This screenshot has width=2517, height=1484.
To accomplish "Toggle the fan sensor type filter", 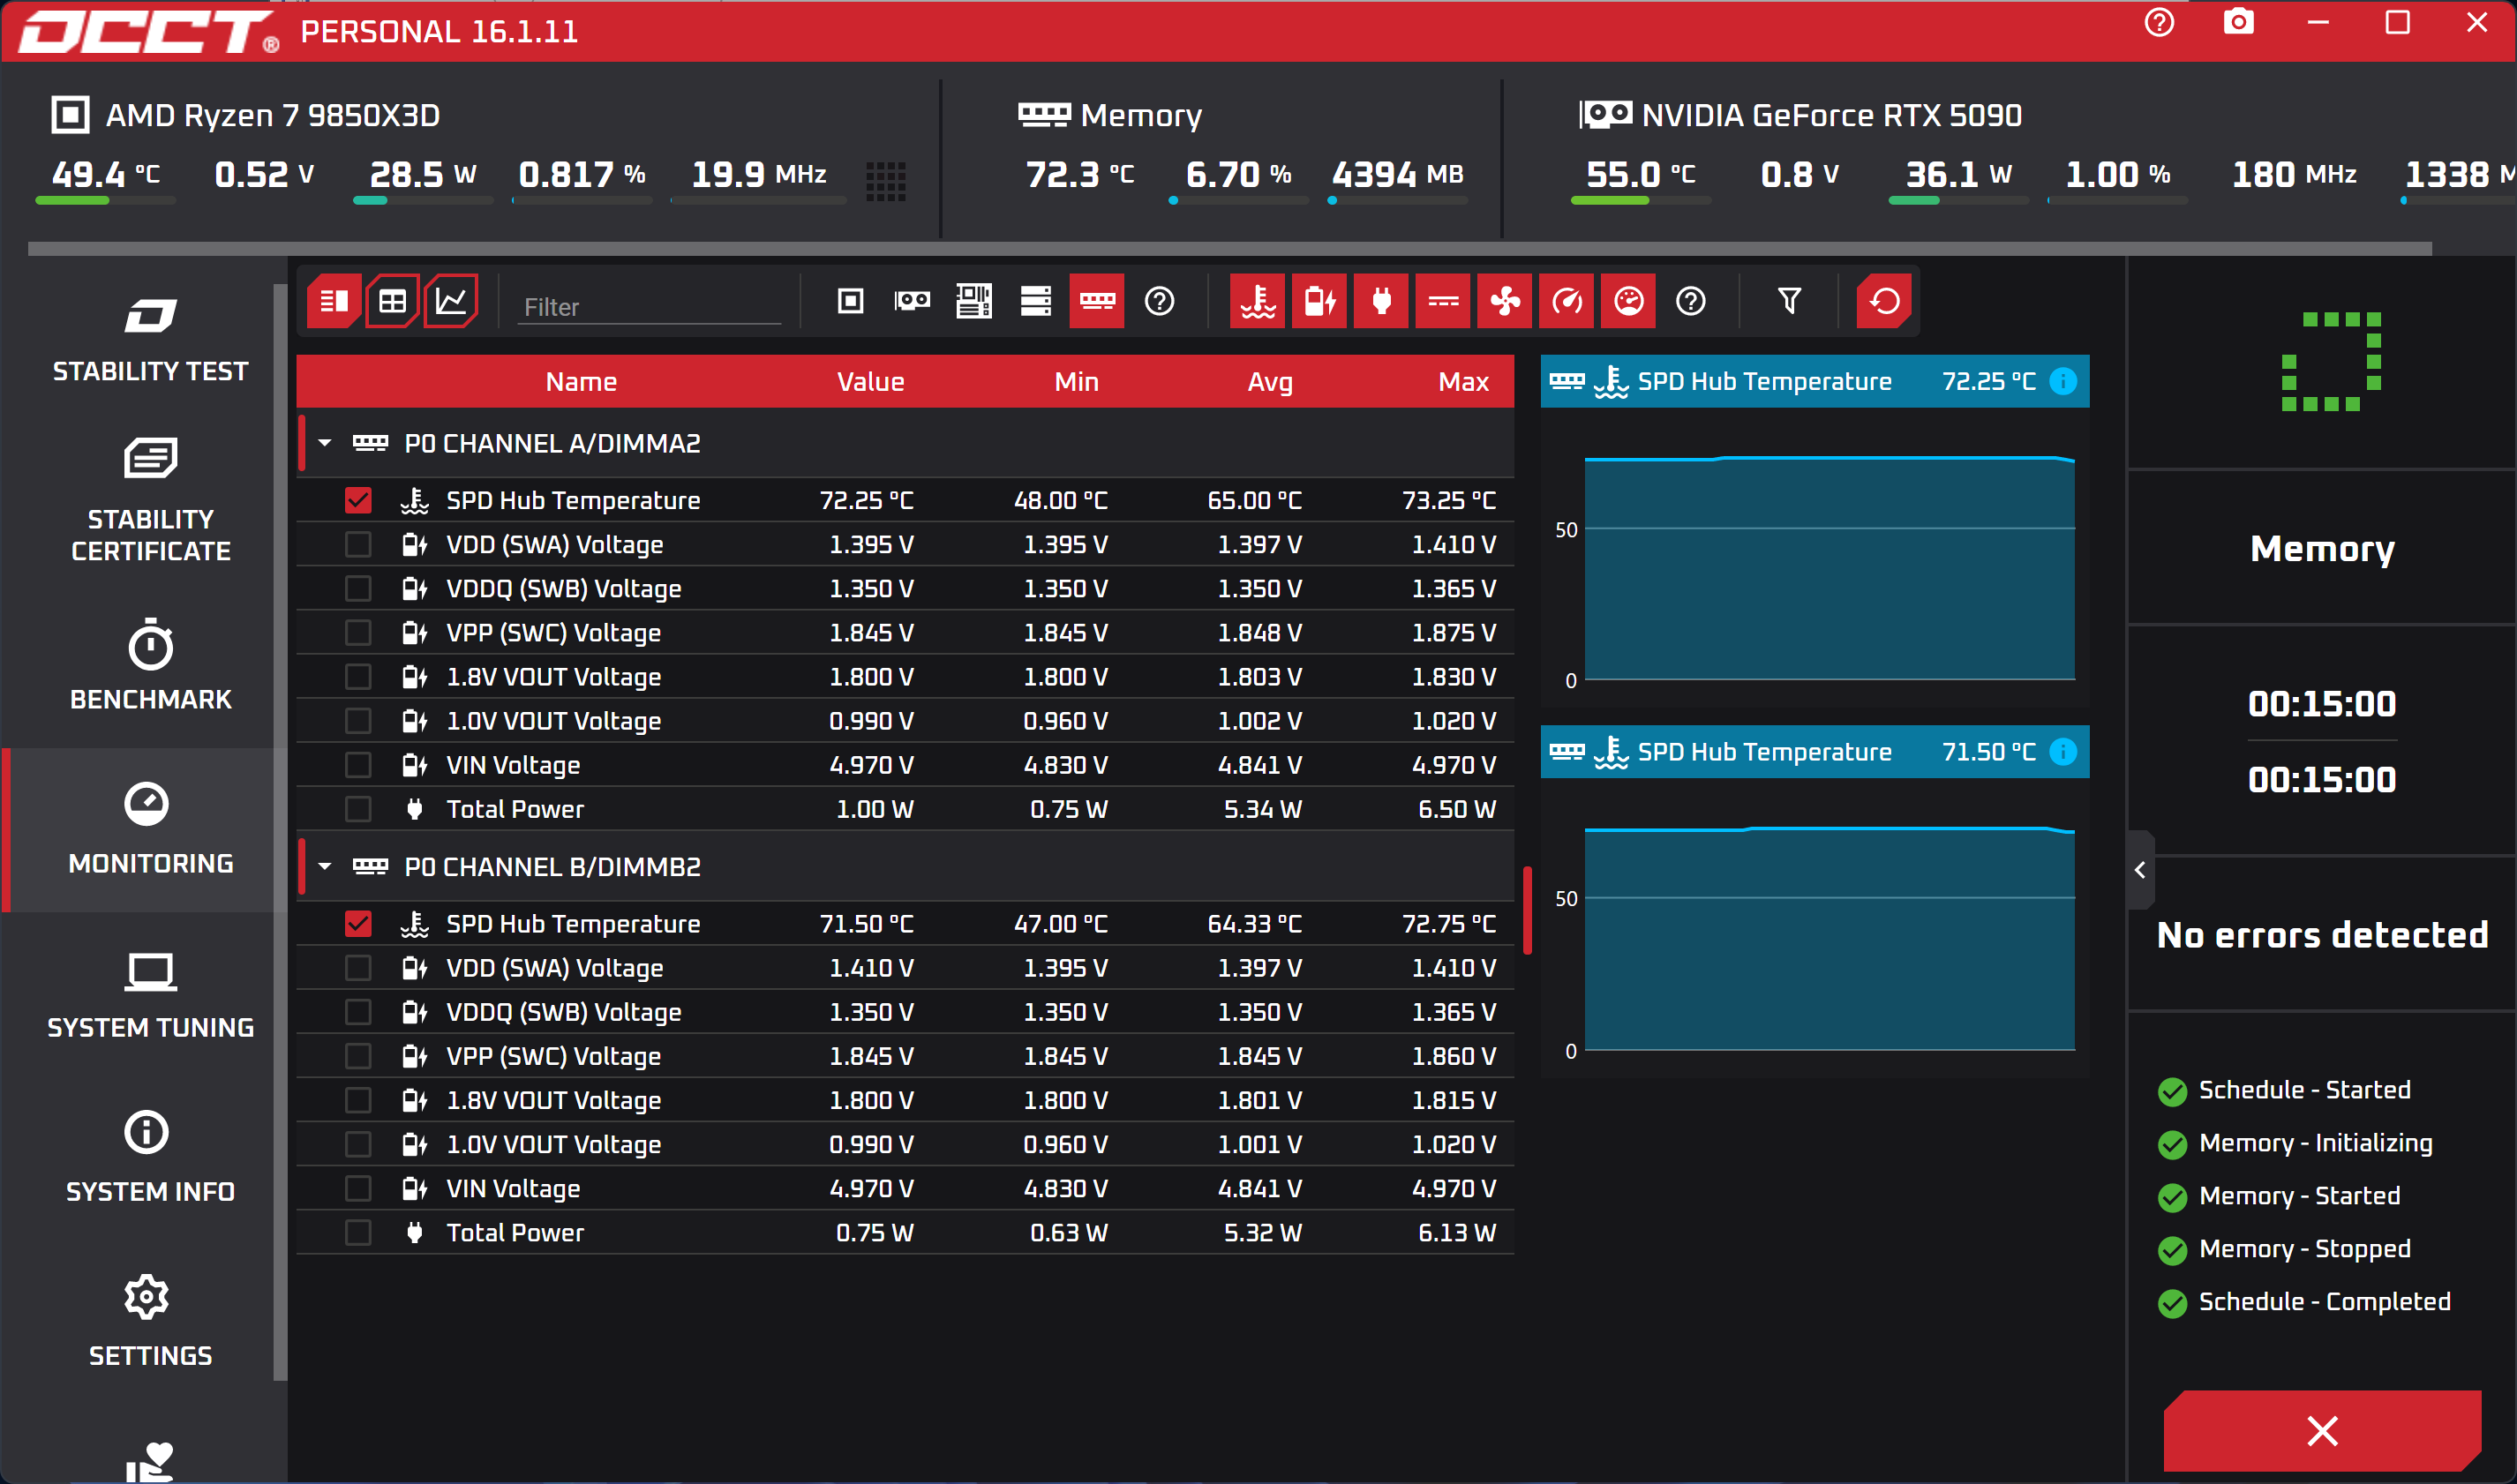I will [x=1505, y=301].
